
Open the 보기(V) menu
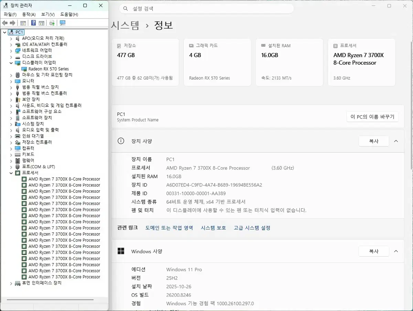[x=48, y=14]
